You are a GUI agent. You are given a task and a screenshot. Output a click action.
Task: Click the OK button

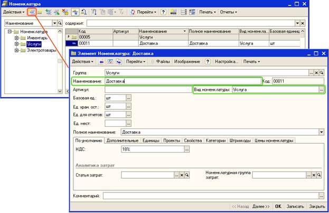pyautogui.click(x=278, y=206)
